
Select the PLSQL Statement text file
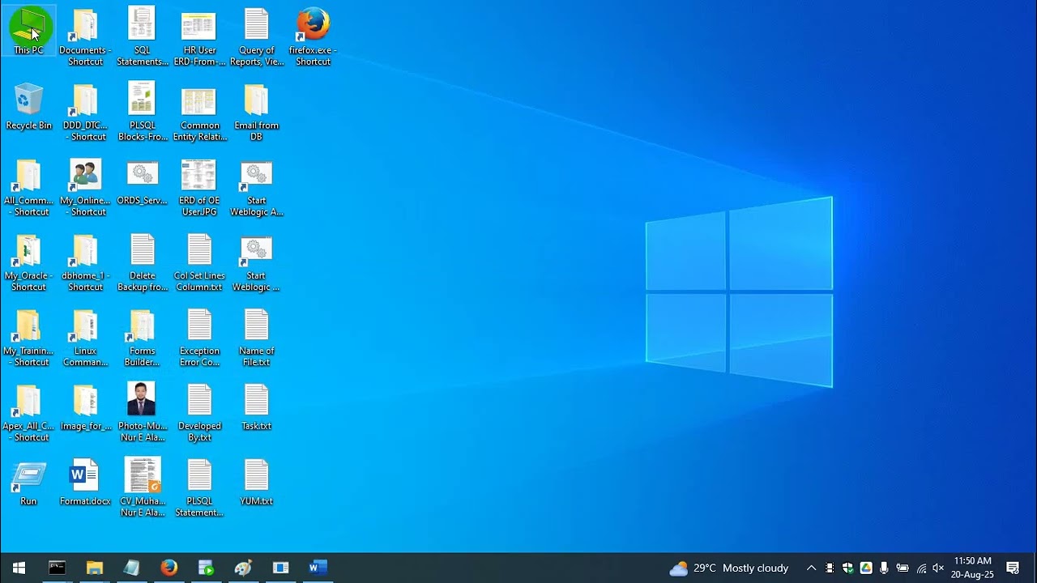pyautogui.click(x=199, y=488)
